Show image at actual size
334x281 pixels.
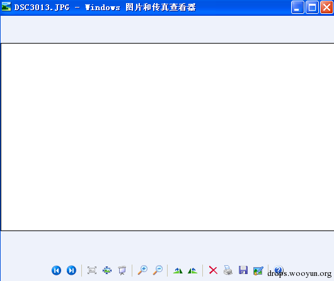pos(107,270)
